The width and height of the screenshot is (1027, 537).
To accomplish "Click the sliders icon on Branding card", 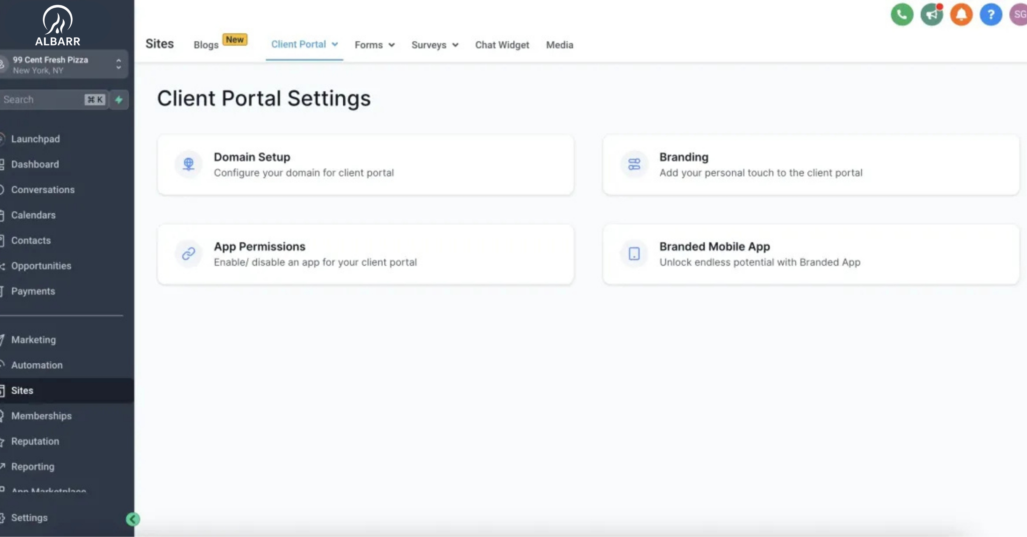I will 633,164.
